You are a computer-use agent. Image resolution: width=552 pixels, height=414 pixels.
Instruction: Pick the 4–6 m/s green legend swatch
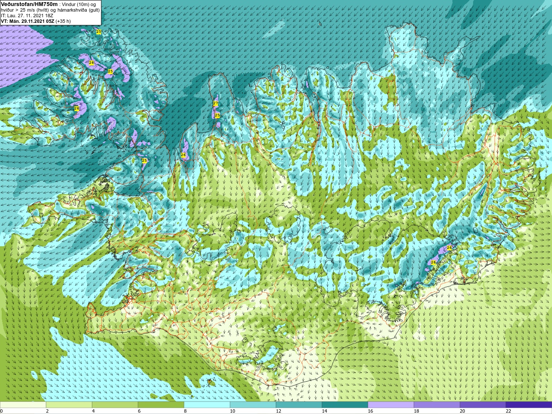(x=115, y=405)
